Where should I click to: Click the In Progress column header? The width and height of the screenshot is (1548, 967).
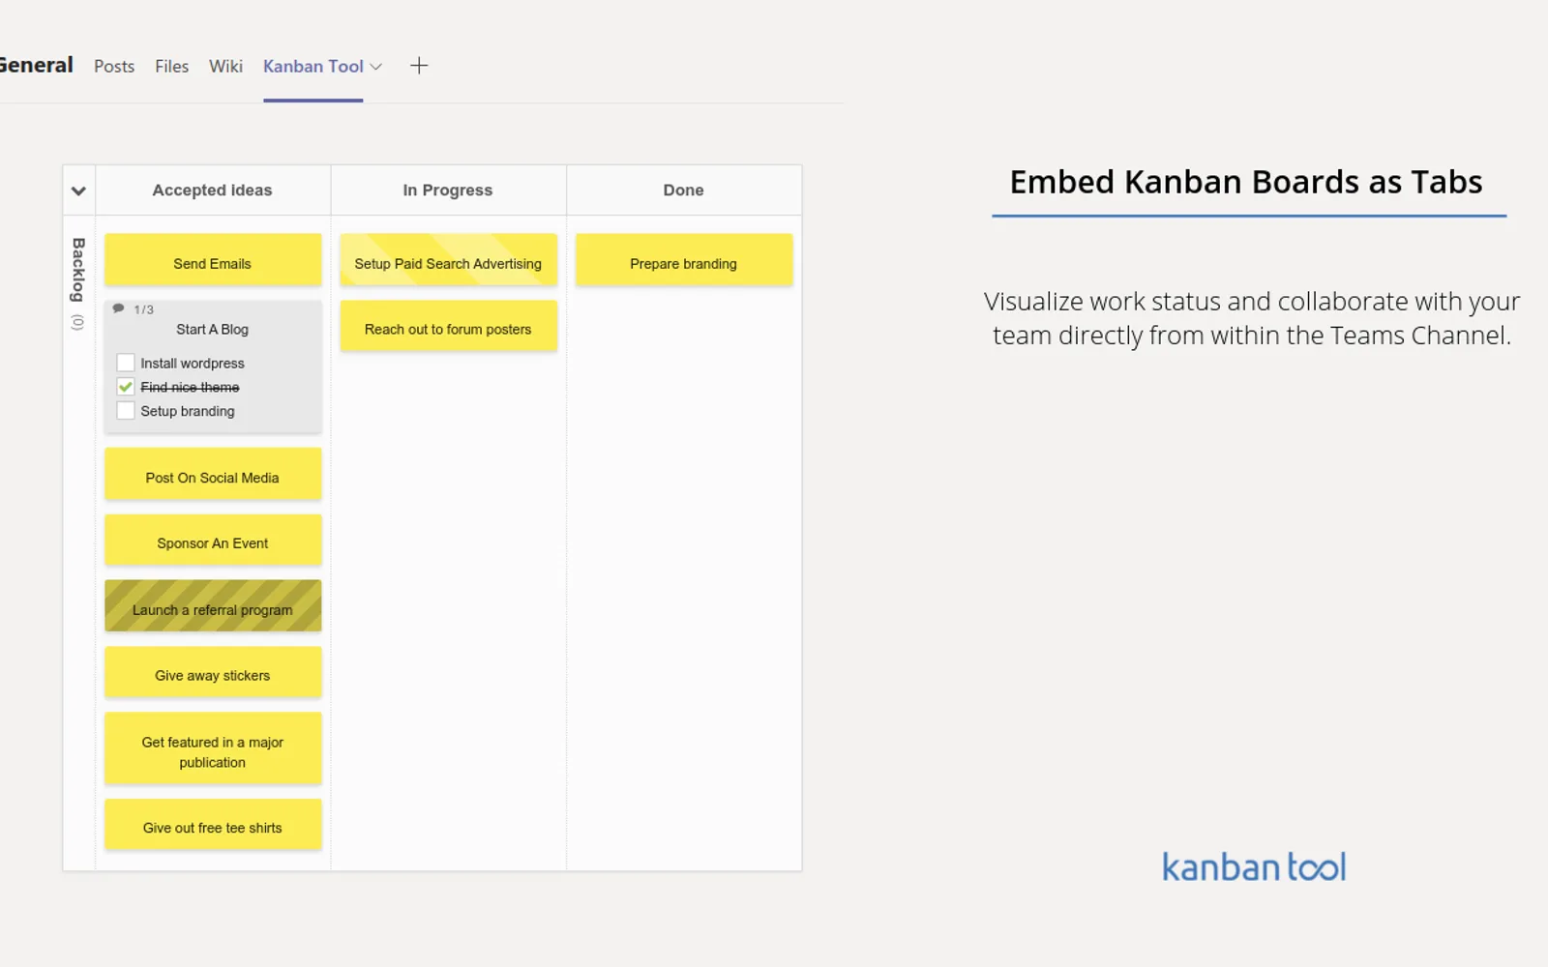tap(448, 190)
